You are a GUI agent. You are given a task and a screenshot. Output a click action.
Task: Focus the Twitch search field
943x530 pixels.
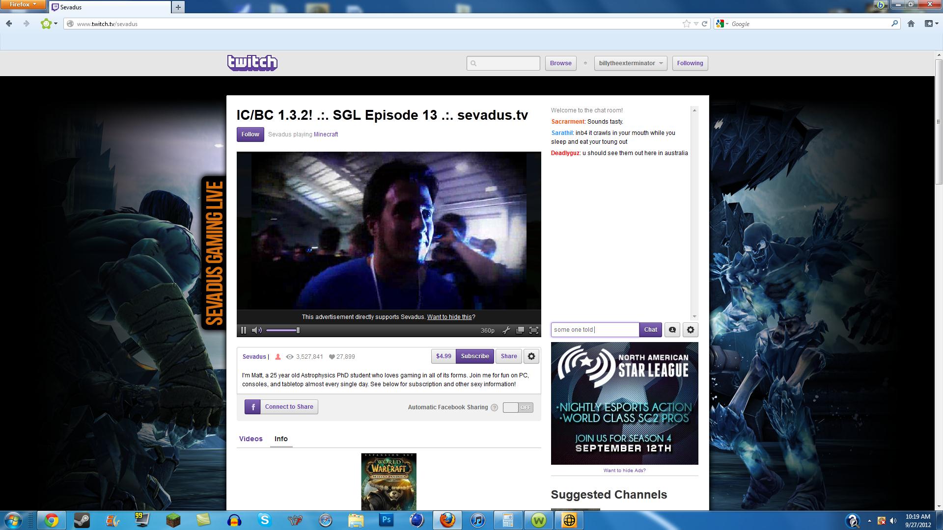503,63
